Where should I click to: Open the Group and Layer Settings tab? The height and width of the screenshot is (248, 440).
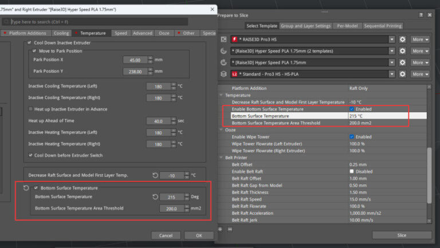coord(305,26)
